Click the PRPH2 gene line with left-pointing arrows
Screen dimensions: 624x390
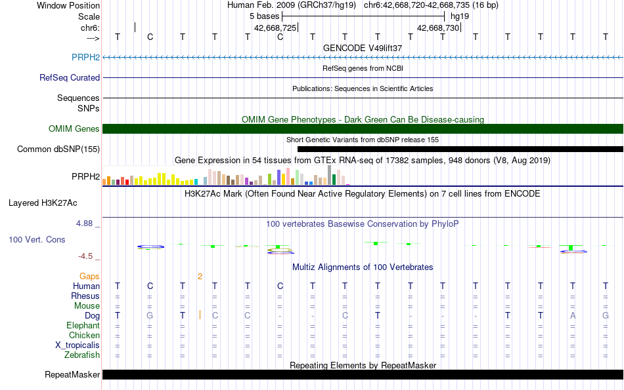click(x=363, y=58)
